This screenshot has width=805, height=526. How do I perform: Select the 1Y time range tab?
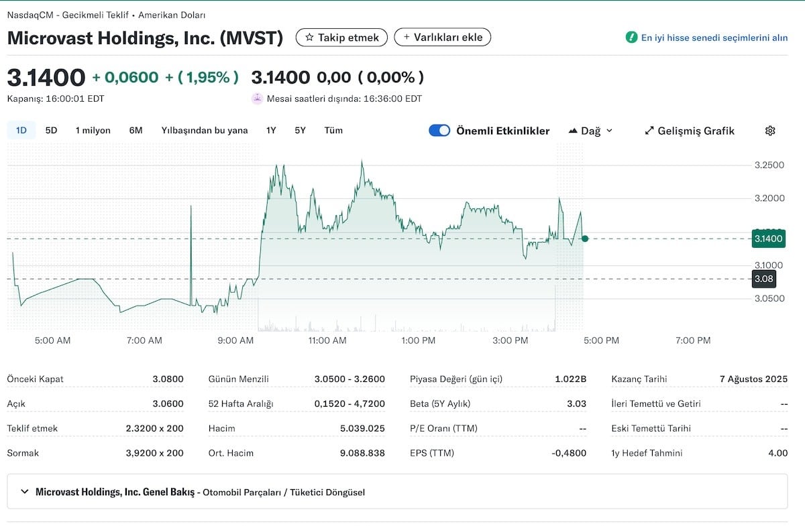point(271,131)
